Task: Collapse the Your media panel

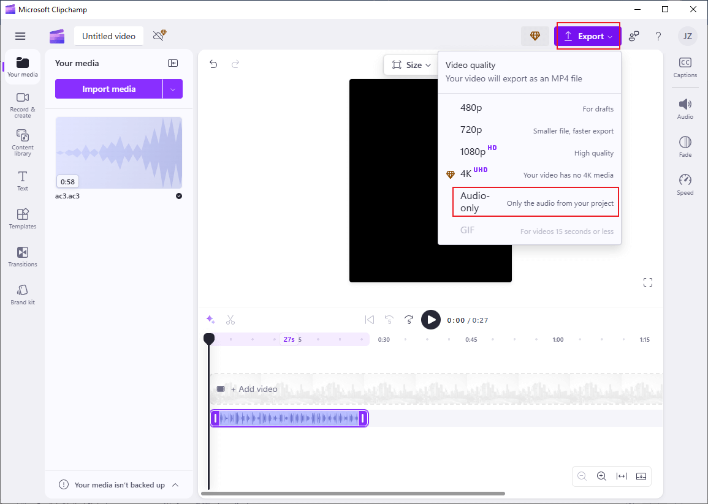Action: coord(173,63)
